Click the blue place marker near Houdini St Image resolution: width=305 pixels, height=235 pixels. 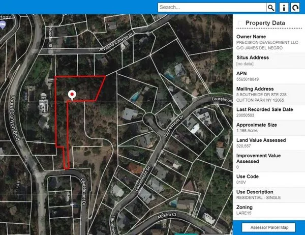coord(3,25)
